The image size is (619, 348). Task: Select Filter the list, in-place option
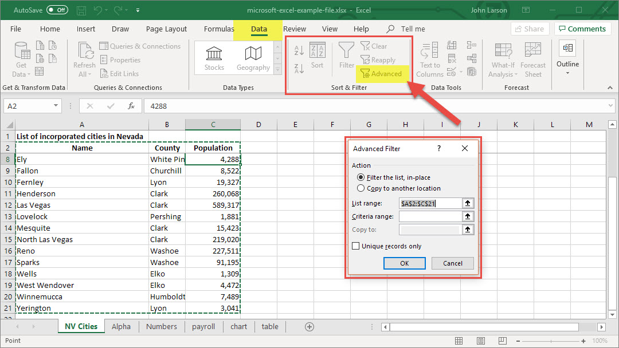click(x=361, y=177)
